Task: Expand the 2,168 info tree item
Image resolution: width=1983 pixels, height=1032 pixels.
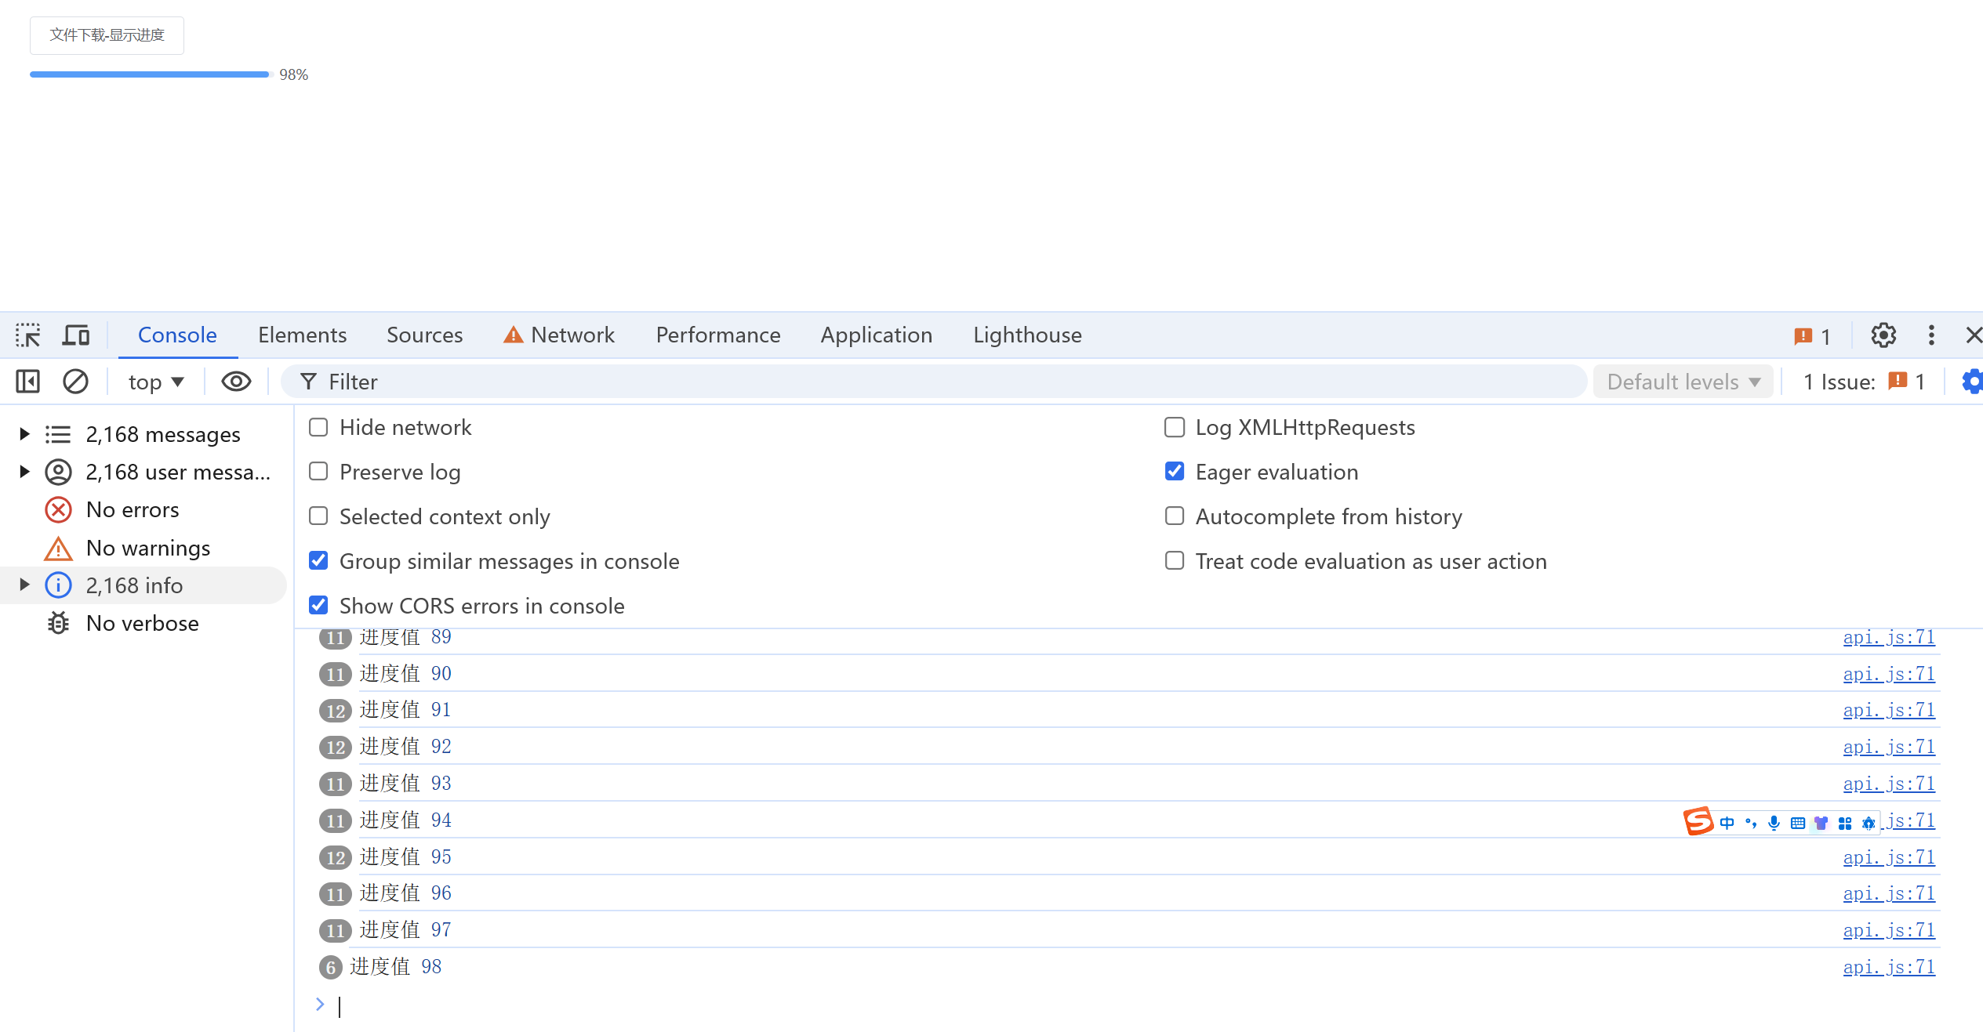Action: tap(24, 585)
